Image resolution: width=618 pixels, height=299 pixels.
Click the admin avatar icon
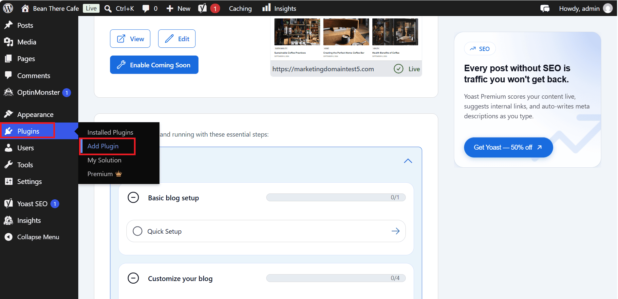pos(608,8)
